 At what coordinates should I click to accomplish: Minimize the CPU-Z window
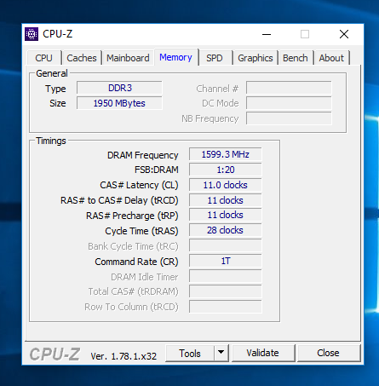267,34
